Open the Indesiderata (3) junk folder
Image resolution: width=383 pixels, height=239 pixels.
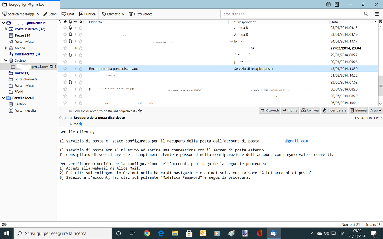[x=27, y=54]
